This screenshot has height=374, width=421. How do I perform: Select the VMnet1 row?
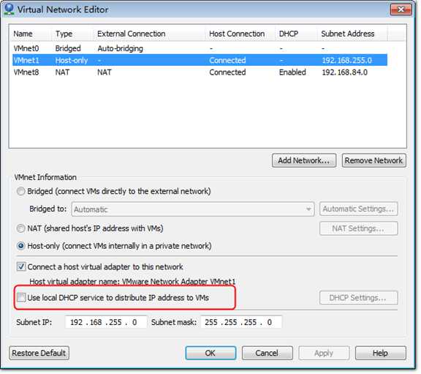(x=200, y=60)
